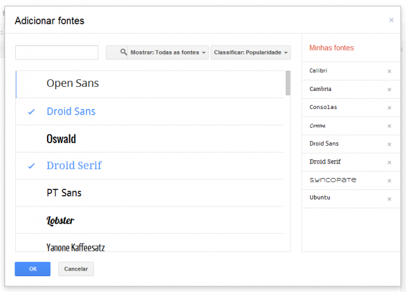Focus the font search text field
Viewport: 406px width, 292px height.
[x=56, y=53]
